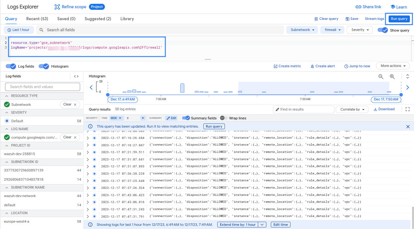
Task: Zoom in on the histogram
Action: point(392,76)
